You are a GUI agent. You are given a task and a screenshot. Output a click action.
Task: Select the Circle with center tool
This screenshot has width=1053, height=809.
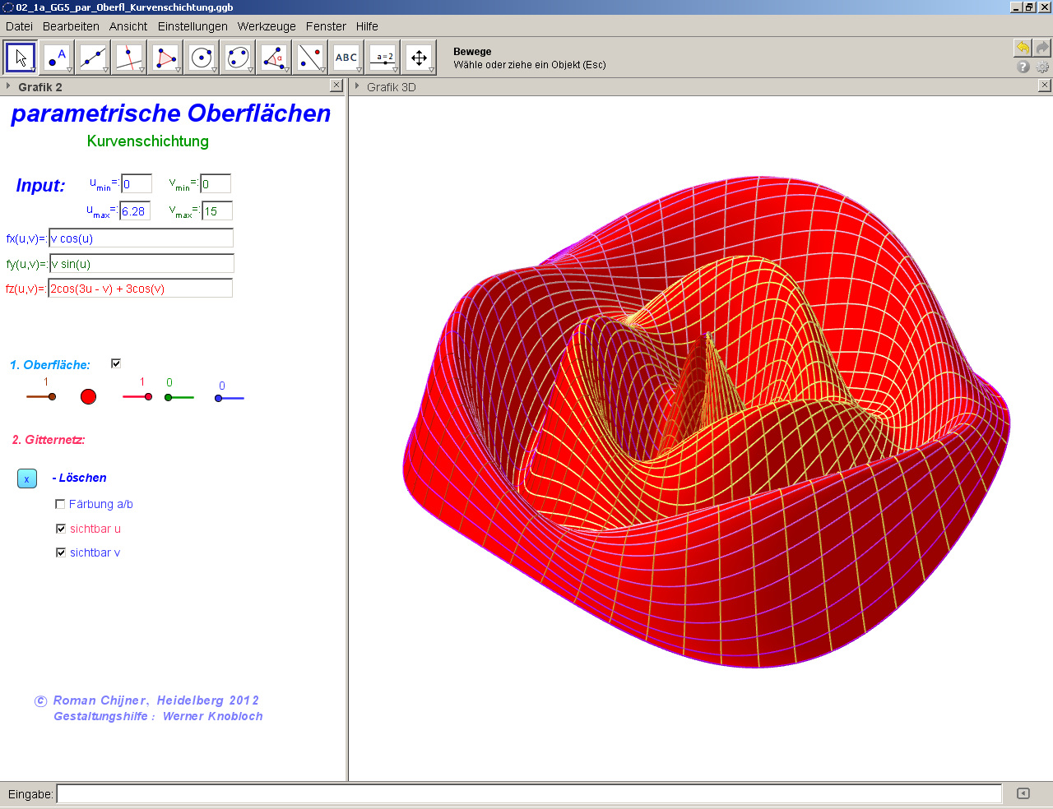tap(202, 58)
